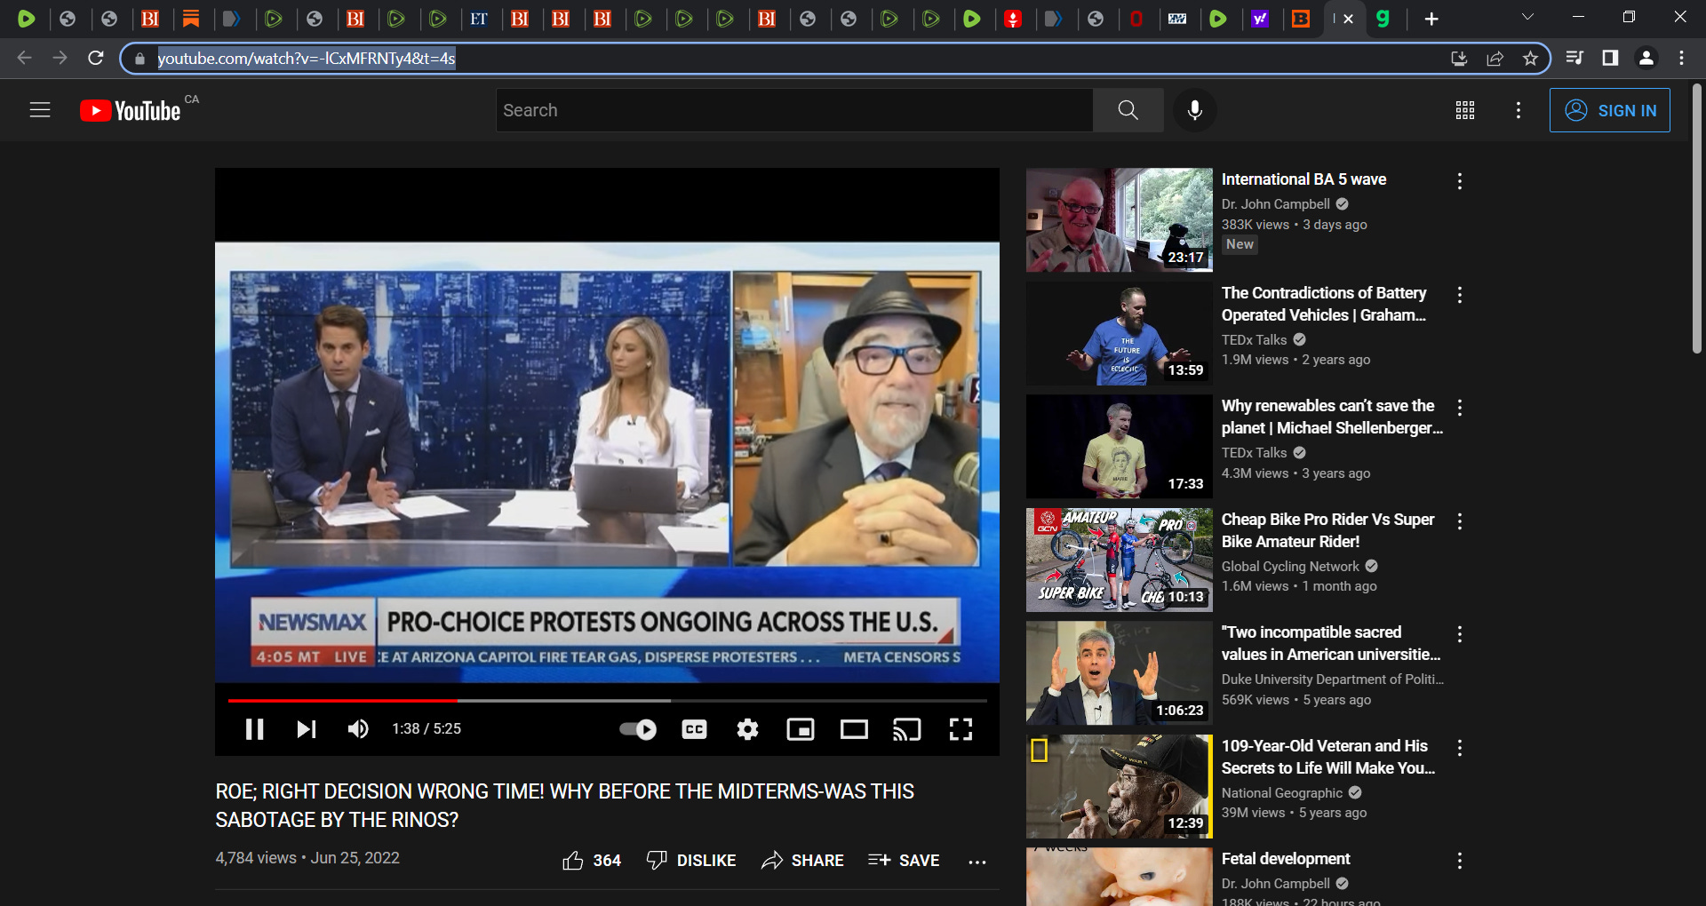
Task: Click the DISLIKE button
Action: tap(691, 860)
